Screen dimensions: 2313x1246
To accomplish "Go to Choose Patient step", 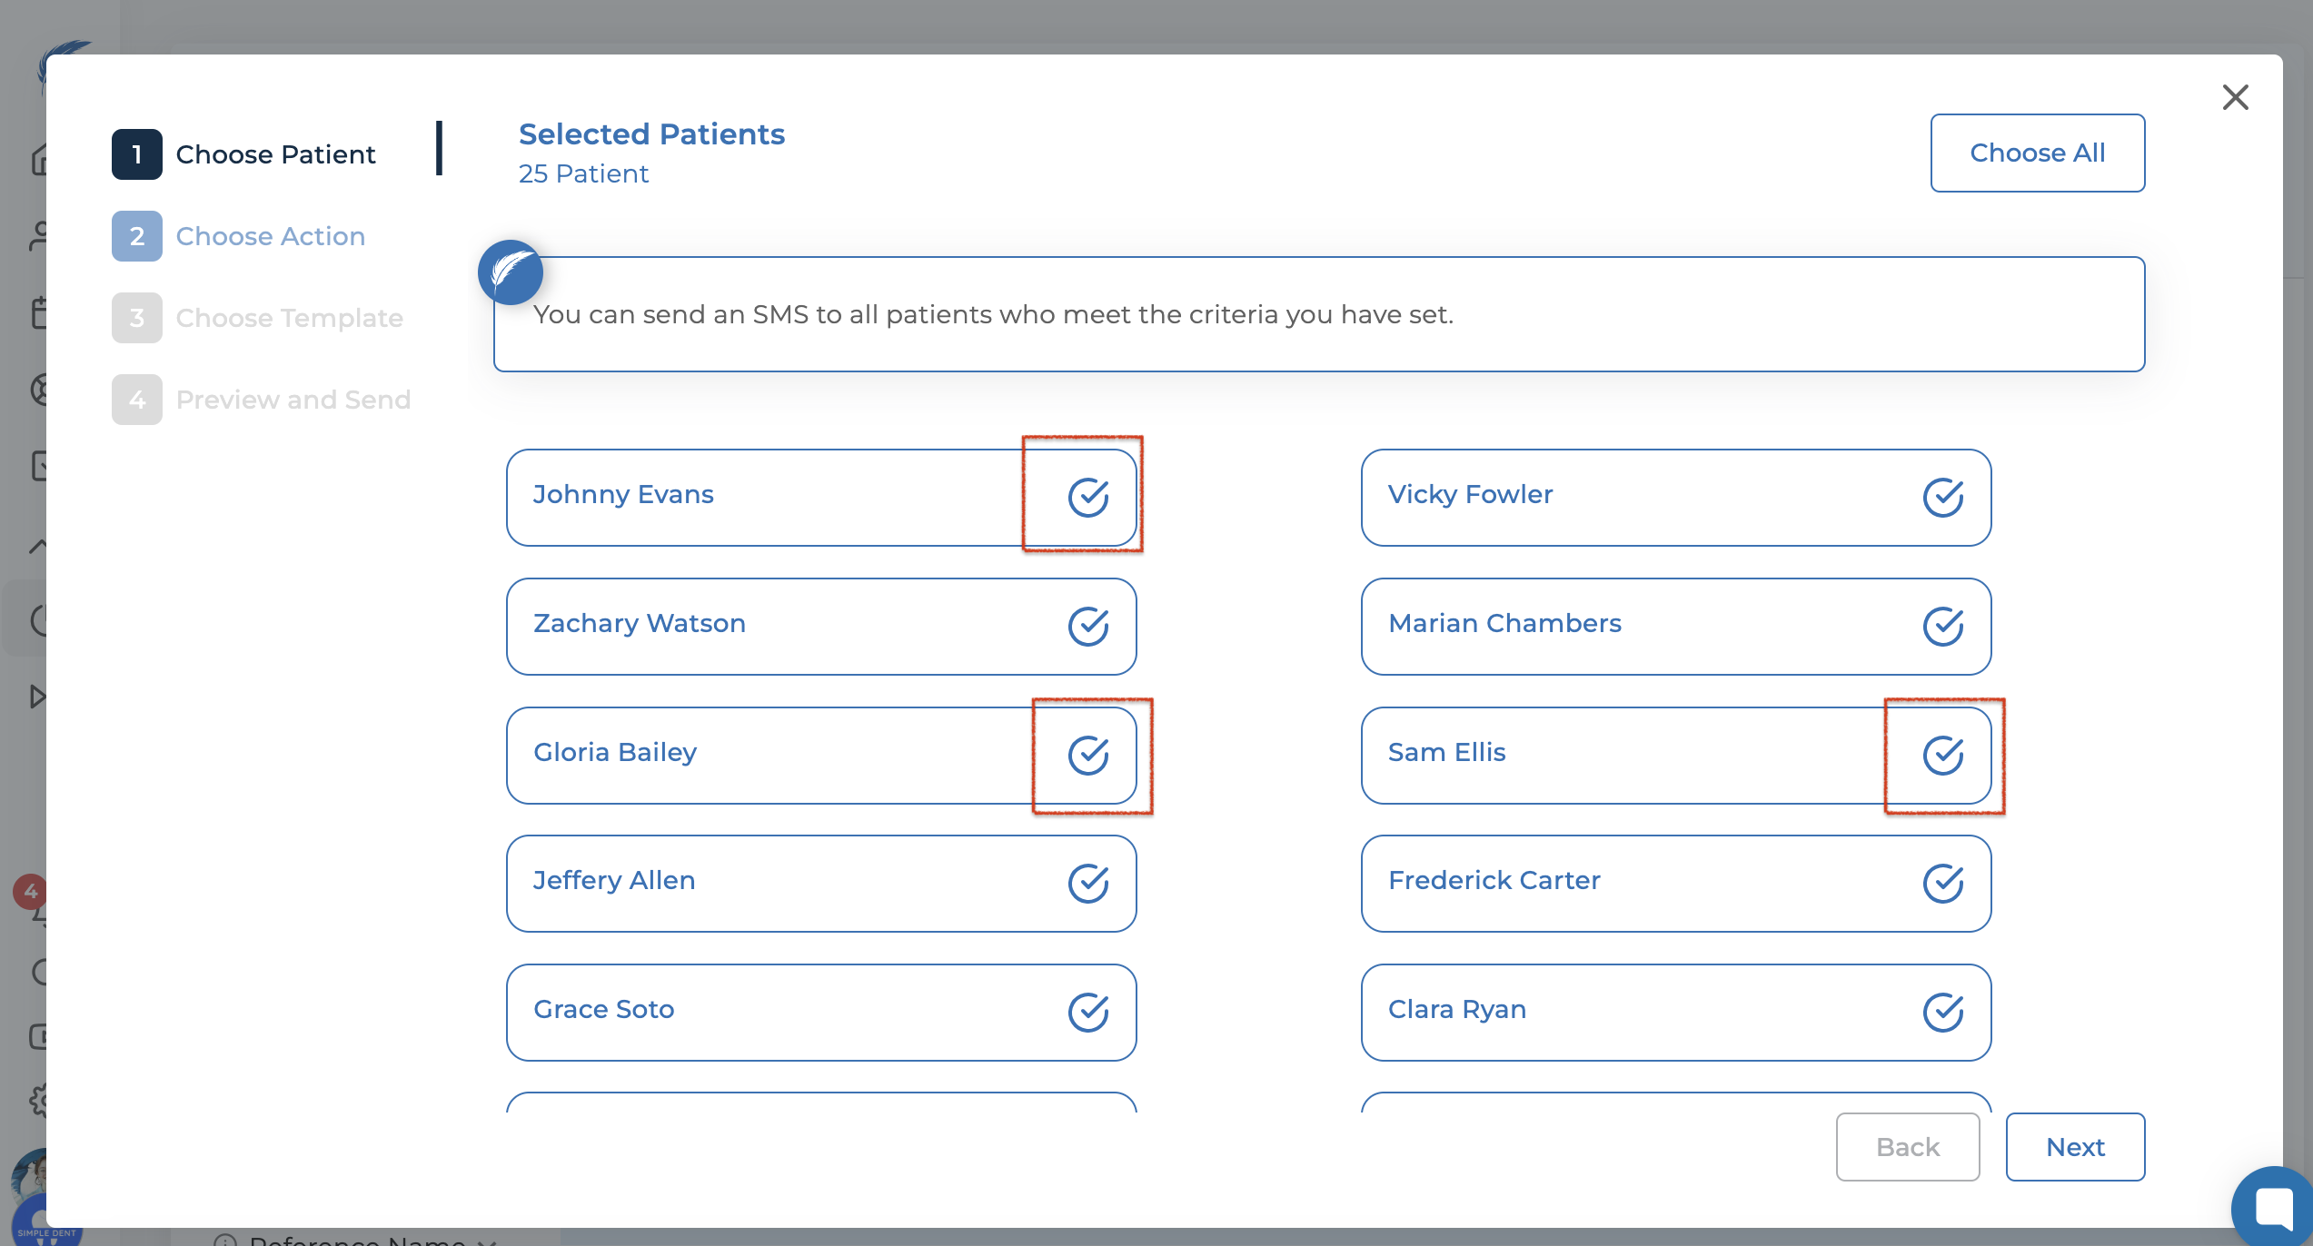I will point(275,154).
